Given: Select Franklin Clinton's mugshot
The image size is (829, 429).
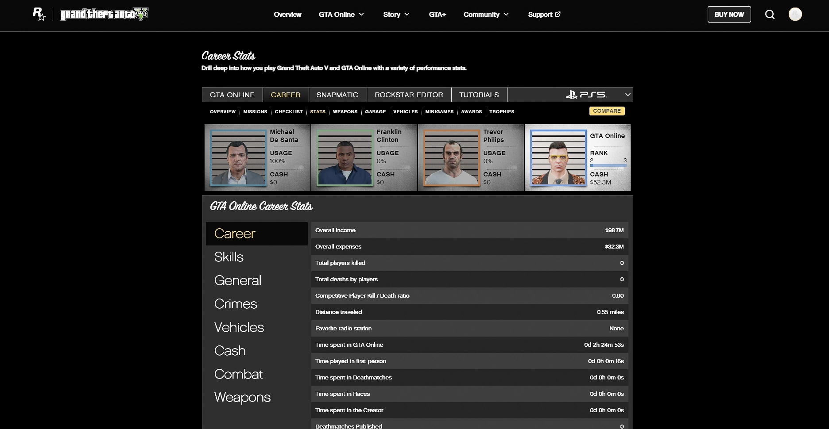Looking at the screenshot, I should tap(345, 158).
